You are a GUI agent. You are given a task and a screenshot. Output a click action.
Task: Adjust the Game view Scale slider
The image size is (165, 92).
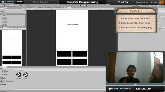click(60, 9)
